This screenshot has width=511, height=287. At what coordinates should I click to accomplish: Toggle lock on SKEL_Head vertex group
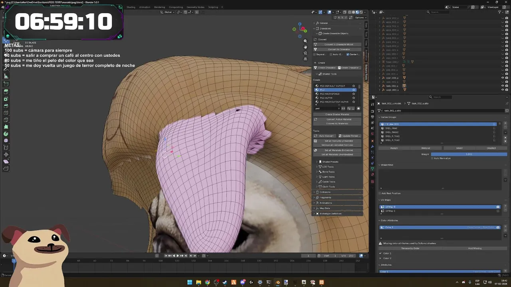tap(494, 128)
